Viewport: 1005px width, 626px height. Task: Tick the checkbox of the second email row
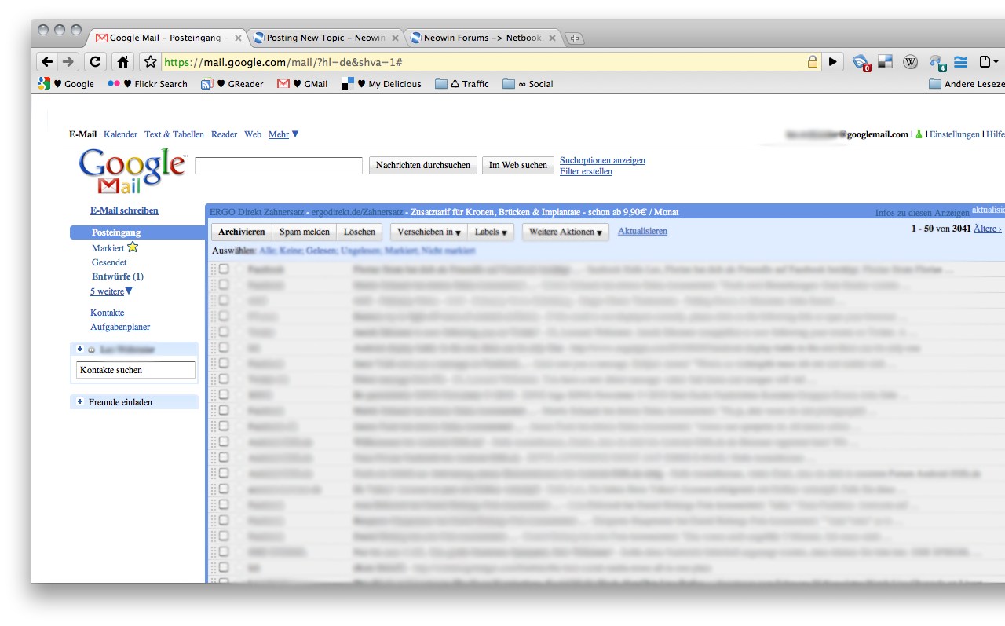point(224,284)
